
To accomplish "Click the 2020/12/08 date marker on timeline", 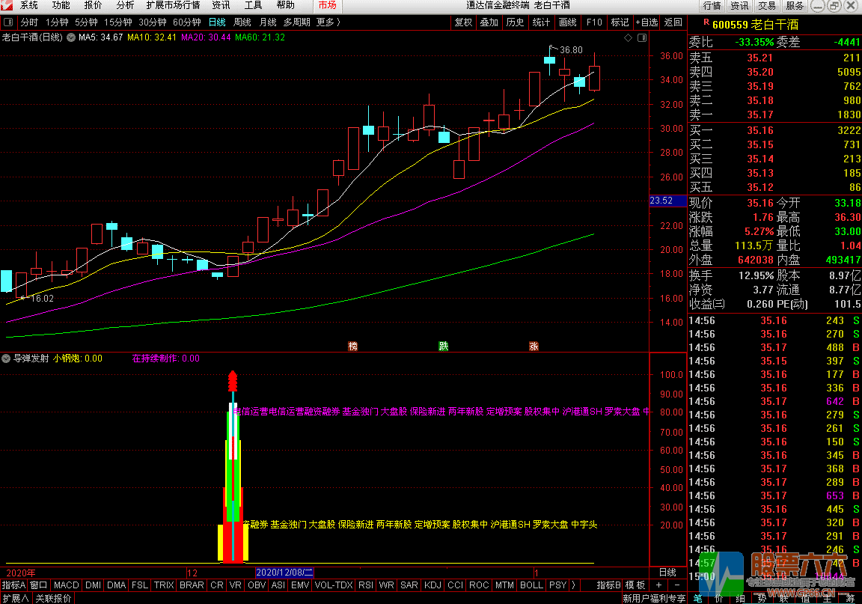I will point(284,571).
